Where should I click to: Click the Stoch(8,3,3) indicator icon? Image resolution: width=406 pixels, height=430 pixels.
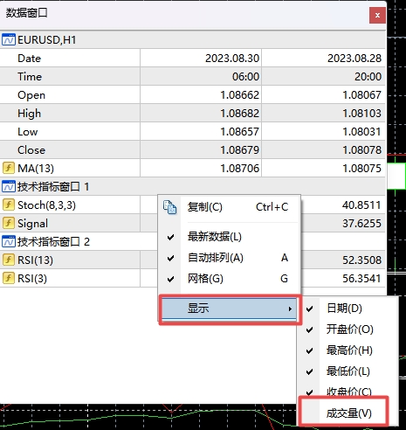point(9,205)
